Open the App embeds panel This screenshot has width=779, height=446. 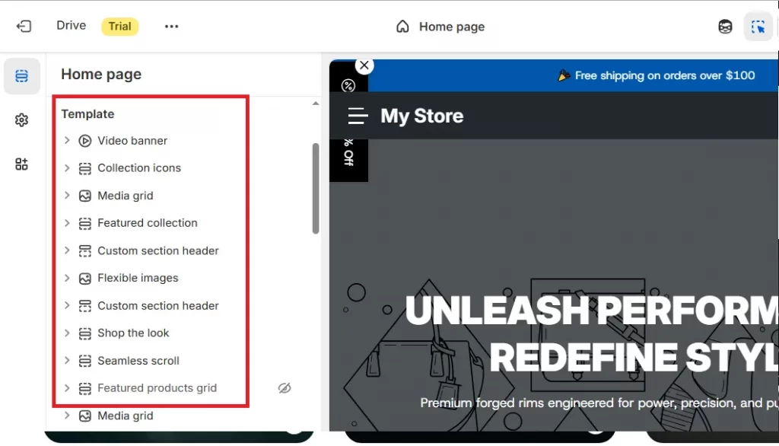[x=21, y=164]
